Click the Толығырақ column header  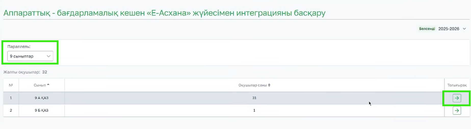(x=457, y=85)
